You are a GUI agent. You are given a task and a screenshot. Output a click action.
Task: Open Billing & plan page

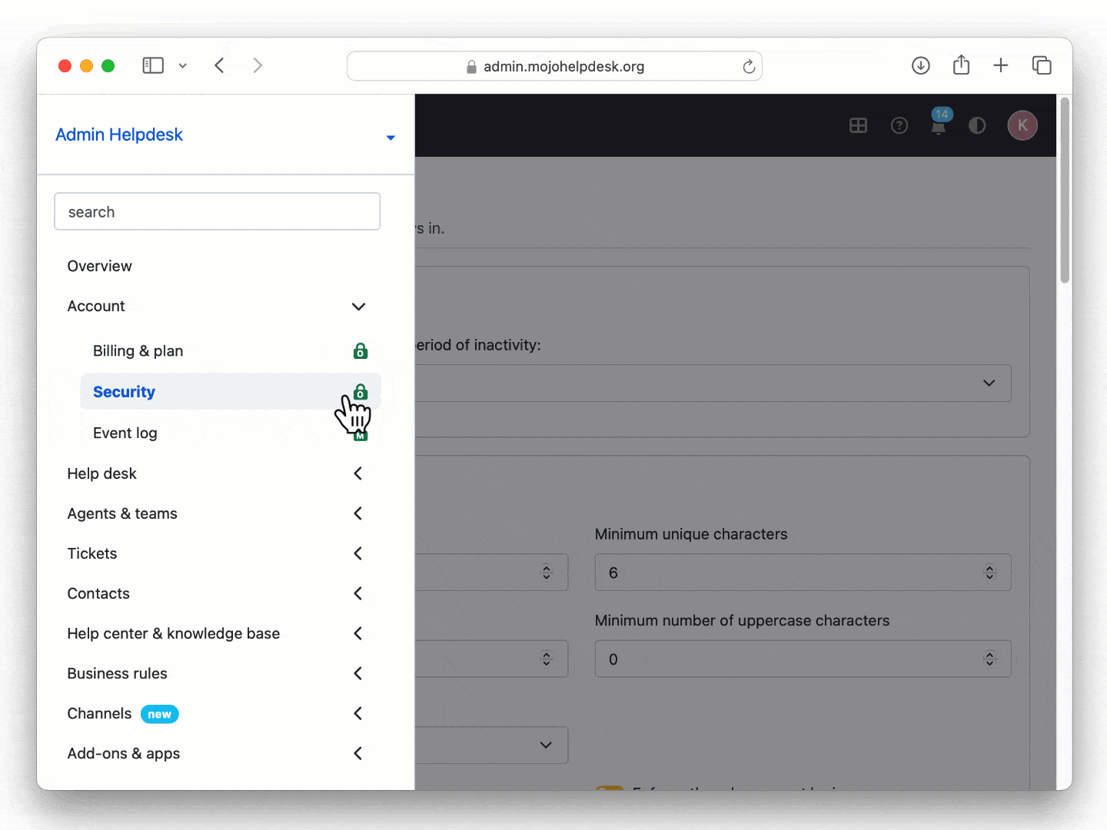(x=138, y=351)
